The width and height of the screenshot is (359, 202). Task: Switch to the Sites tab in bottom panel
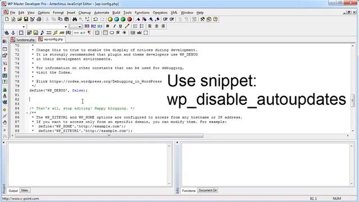coord(24,190)
